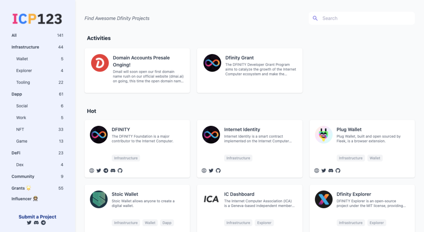The width and height of the screenshot is (424, 232).
Task: Click Dfinity Explorer logo icon
Action: tap(323, 200)
